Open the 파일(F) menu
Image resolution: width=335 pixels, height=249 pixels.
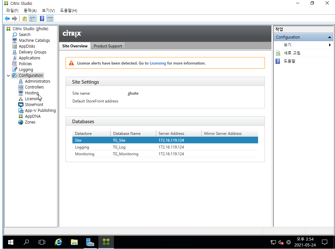(x=12, y=10)
